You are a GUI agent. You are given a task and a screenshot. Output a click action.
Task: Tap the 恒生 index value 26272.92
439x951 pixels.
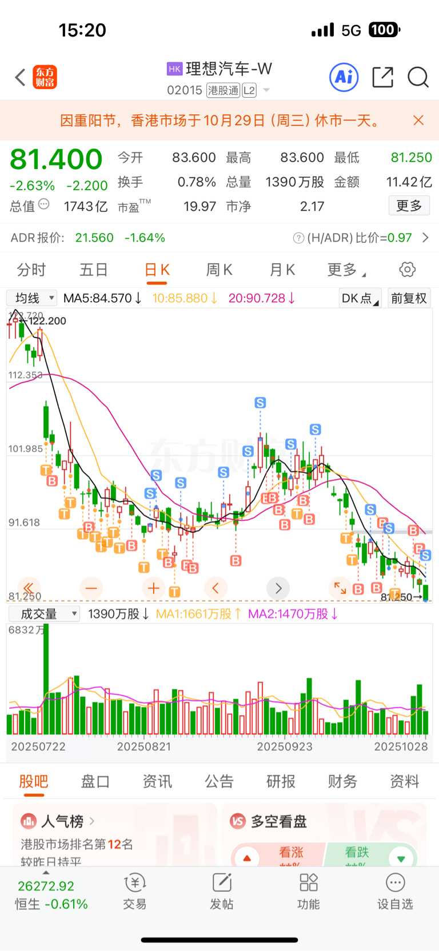point(46,886)
